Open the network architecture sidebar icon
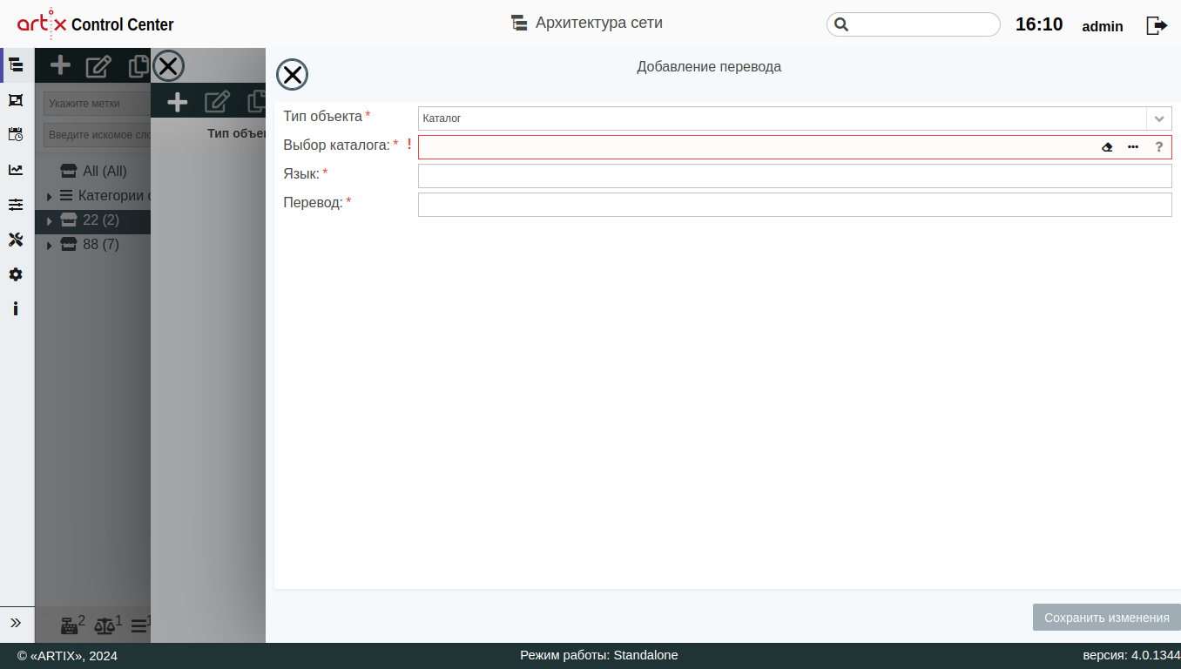Viewport: 1181px width, 669px height. [x=16, y=64]
